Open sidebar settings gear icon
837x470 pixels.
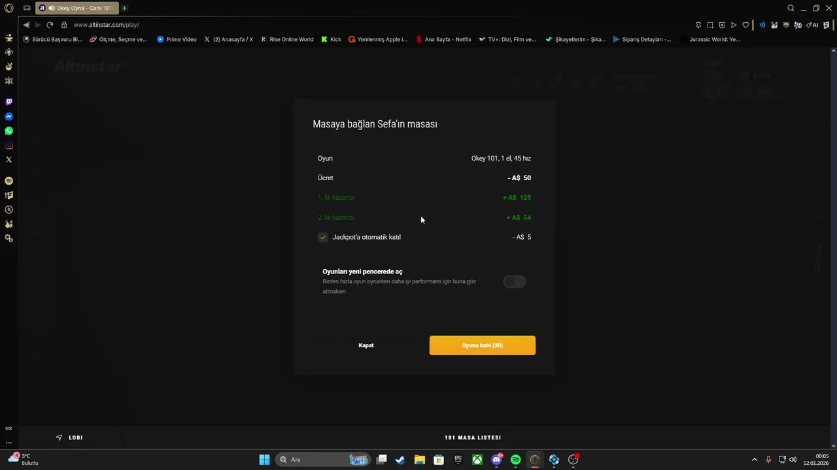tap(9, 238)
